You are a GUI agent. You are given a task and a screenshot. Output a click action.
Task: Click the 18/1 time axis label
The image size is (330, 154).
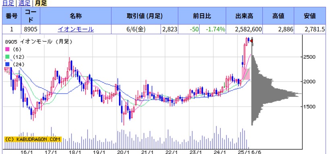(75, 152)
